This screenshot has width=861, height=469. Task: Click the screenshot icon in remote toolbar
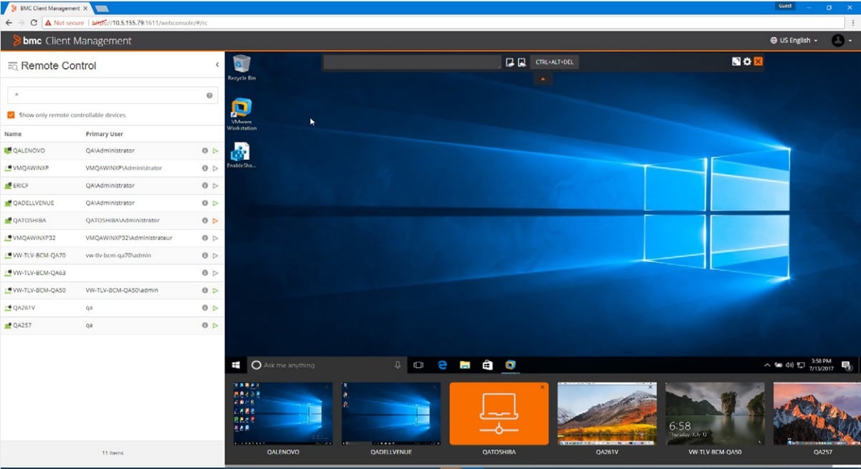tap(522, 62)
